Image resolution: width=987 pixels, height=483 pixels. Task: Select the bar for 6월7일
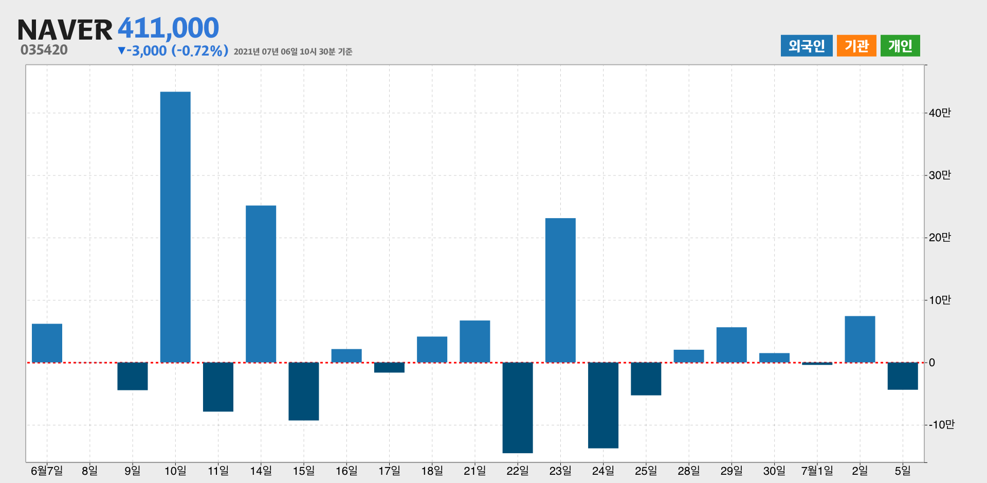point(47,343)
